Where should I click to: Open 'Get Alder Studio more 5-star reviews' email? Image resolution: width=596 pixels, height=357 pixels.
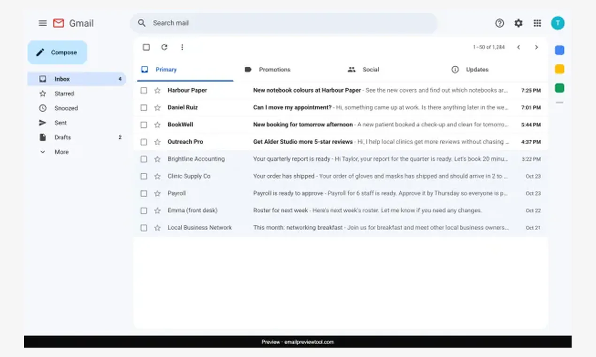pos(341,142)
